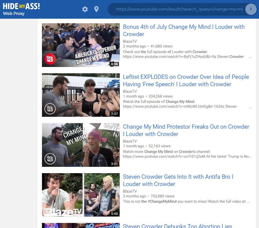The image size is (259, 228).
Task: Open the 7:37 Free Speech video thumbnail
Action: pos(81,95)
